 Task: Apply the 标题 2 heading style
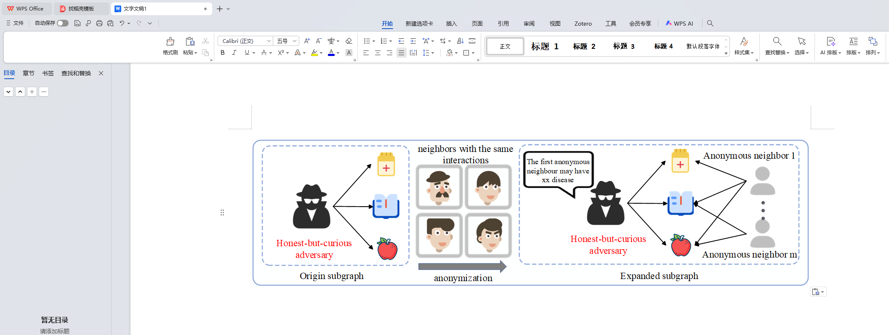coord(584,46)
